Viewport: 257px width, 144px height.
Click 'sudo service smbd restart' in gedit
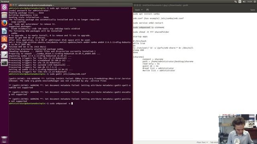[148, 23]
